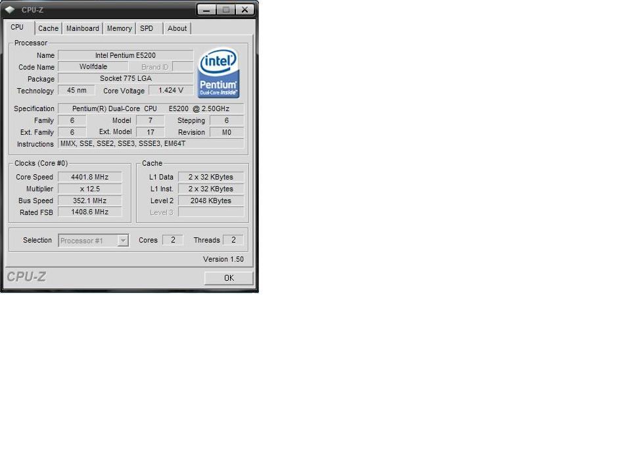Click the Bus Speed value 352.1 MHz

(90, 201)
